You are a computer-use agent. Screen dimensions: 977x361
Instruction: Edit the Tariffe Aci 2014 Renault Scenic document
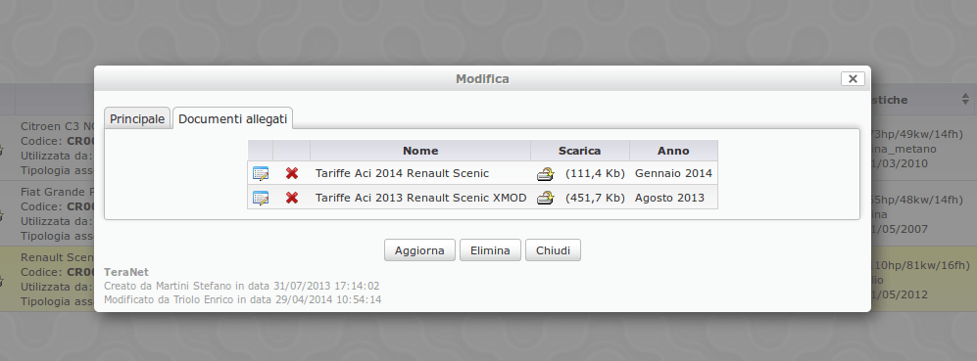[261, 174]
